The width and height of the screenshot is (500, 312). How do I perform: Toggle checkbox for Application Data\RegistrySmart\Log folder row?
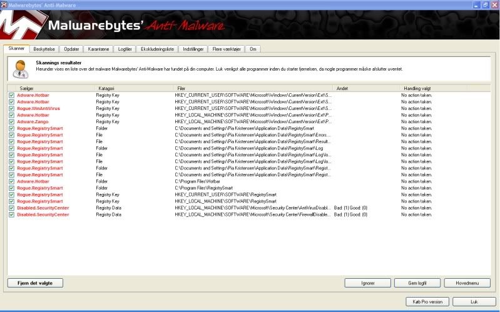11,148
